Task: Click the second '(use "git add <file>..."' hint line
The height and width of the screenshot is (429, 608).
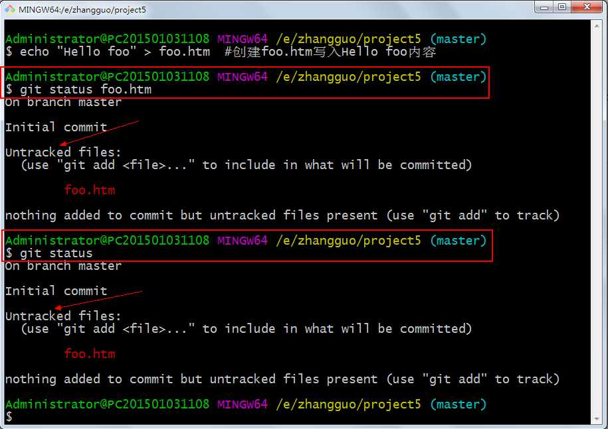Action: (x=247, y=328)
